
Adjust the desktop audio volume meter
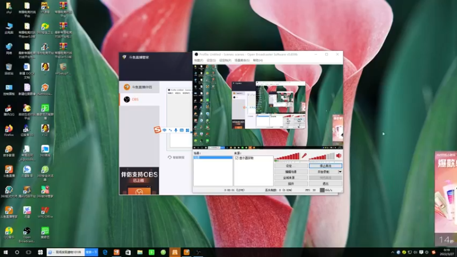(322, 156)
